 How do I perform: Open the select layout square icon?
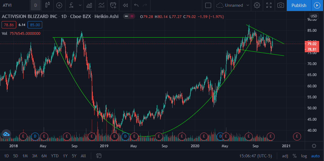208,5
